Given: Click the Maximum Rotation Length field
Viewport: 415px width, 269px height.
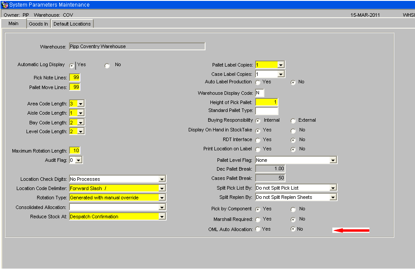Looking at the screenshot, I should tap(75, 150).
